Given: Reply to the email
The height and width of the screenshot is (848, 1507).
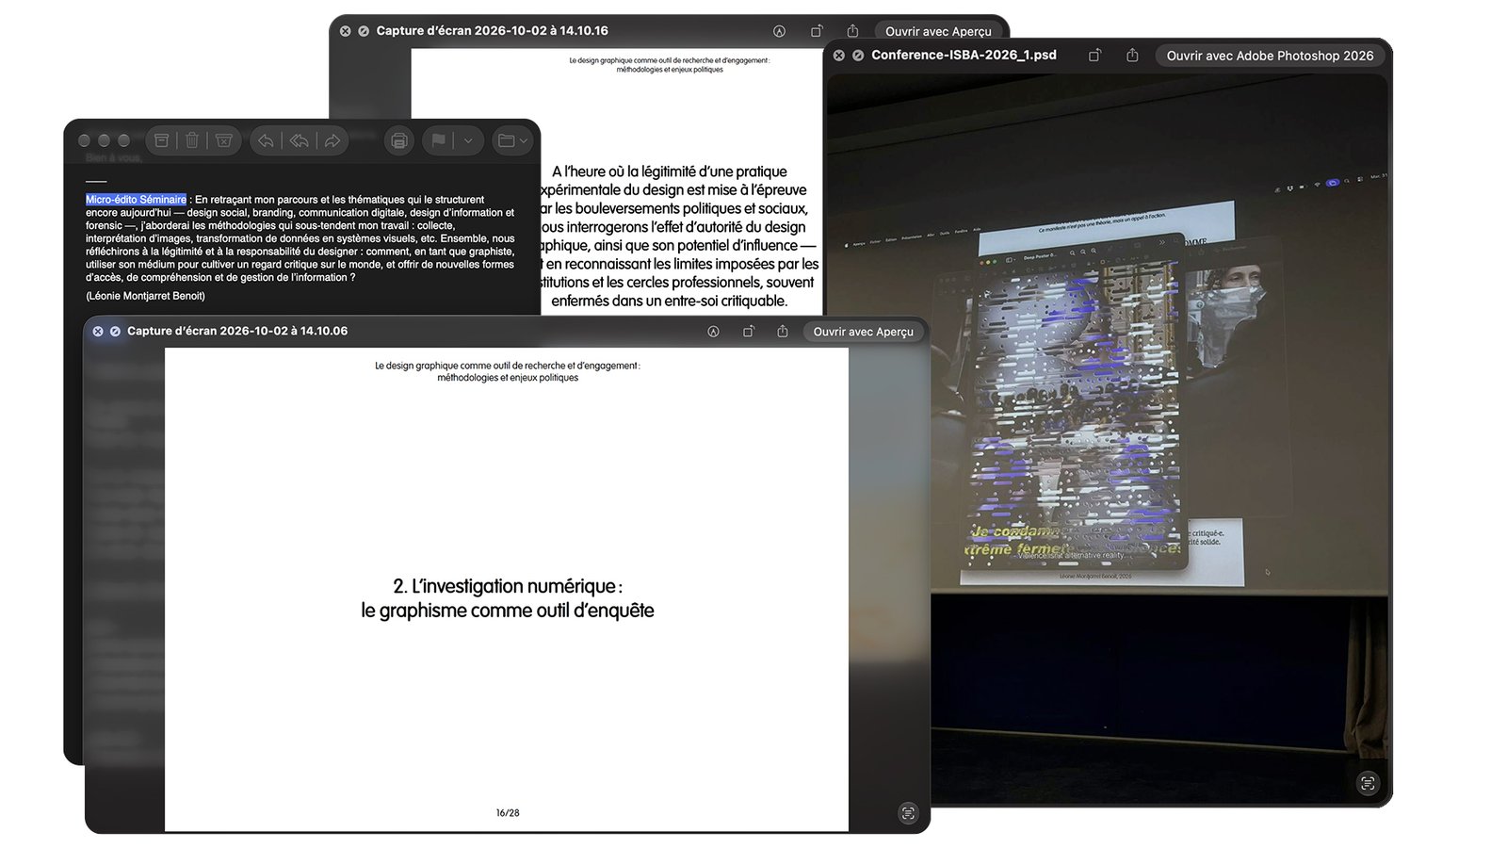Looking at the screenshot, I should pyautogui.click(x=267, y=140).
